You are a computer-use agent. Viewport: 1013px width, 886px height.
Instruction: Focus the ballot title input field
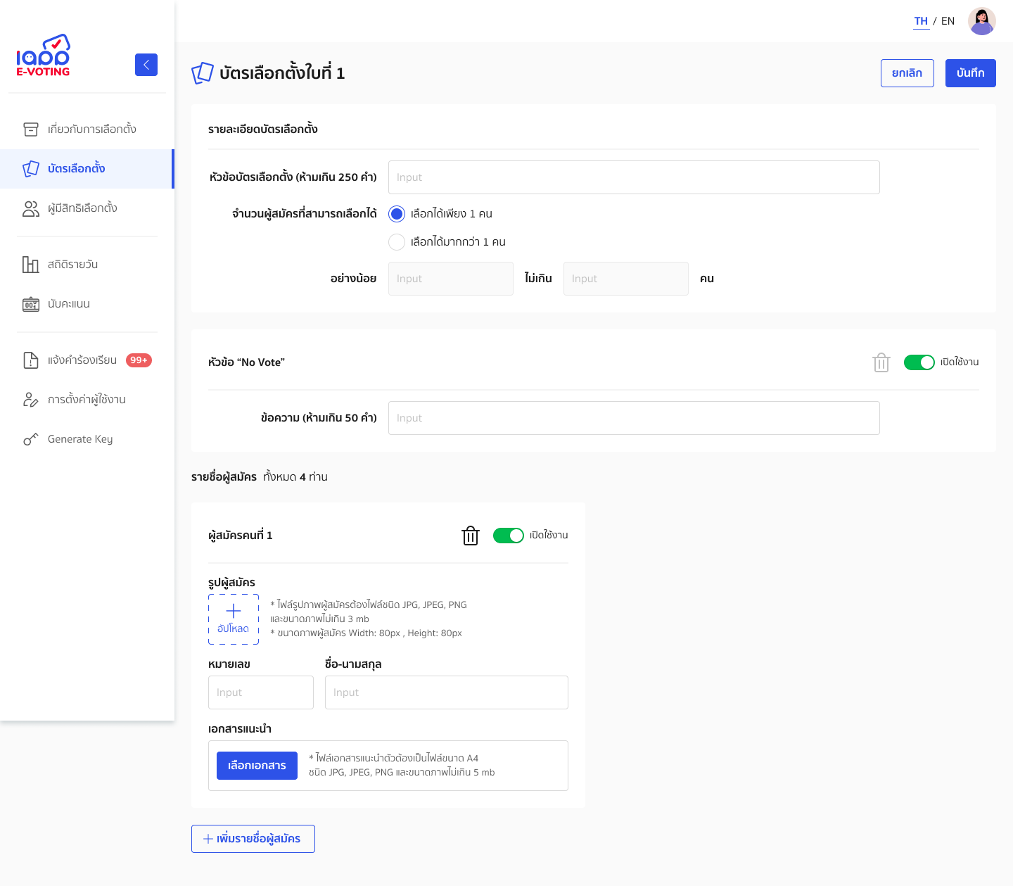pyautogui.click(x=634, y=177)
